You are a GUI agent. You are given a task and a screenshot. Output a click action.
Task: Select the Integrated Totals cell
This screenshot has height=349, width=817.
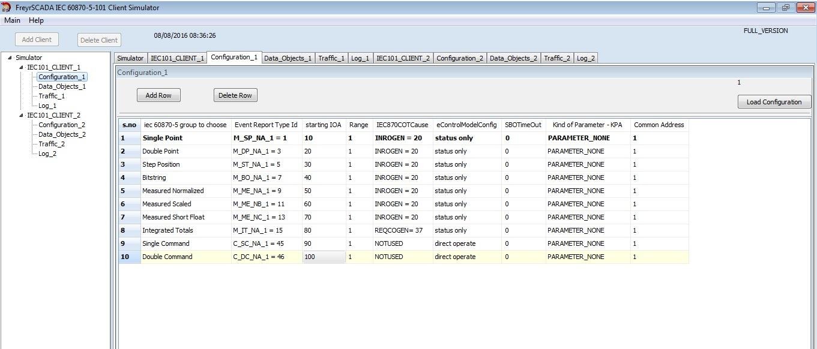(185, 230)
